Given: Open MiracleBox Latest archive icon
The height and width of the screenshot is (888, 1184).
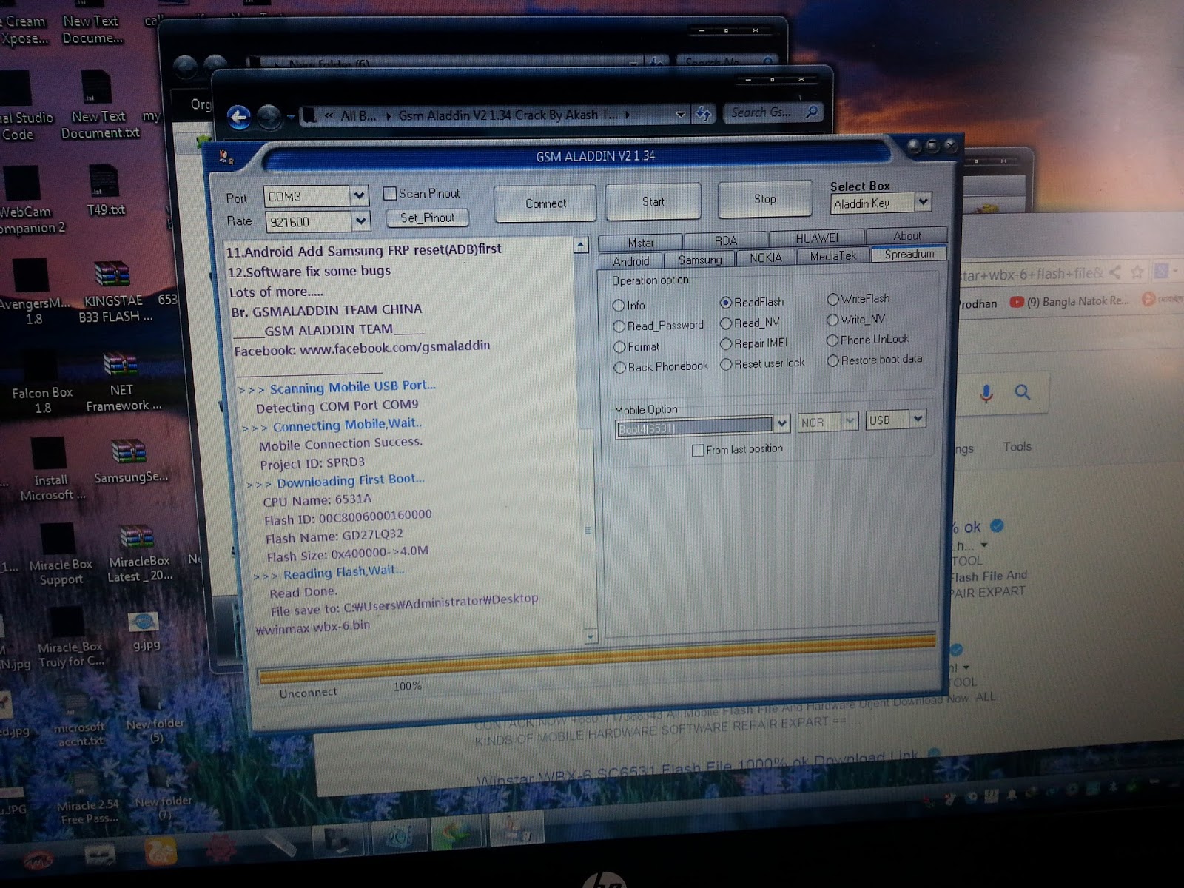Looking at the screenshot, I should click(138, 554).
